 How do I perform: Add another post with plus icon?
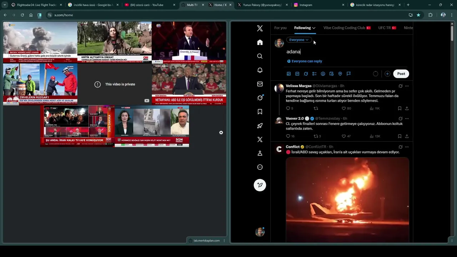387,74
